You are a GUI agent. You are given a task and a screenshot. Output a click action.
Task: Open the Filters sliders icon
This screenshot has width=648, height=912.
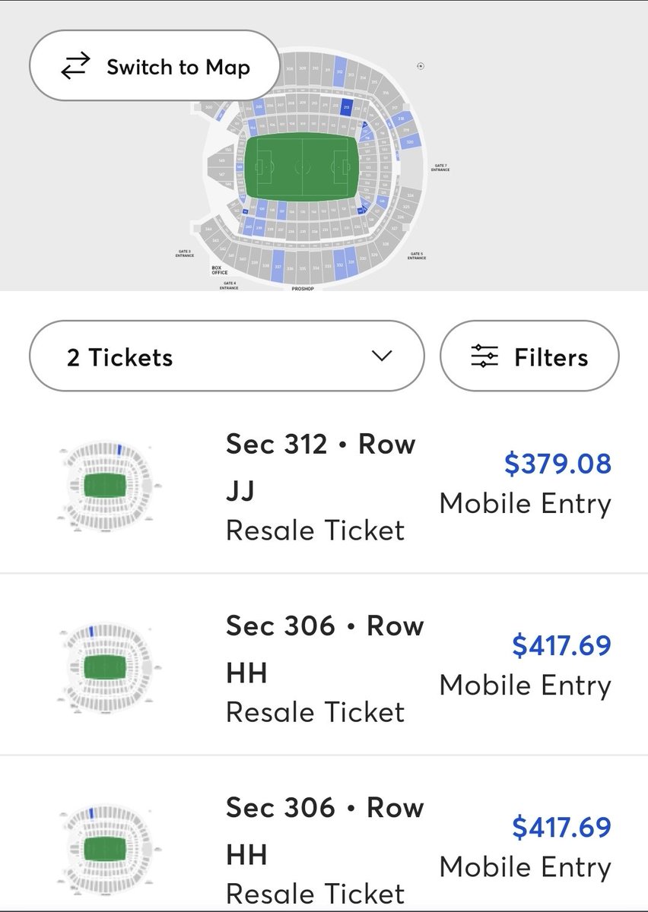[484, 356]
